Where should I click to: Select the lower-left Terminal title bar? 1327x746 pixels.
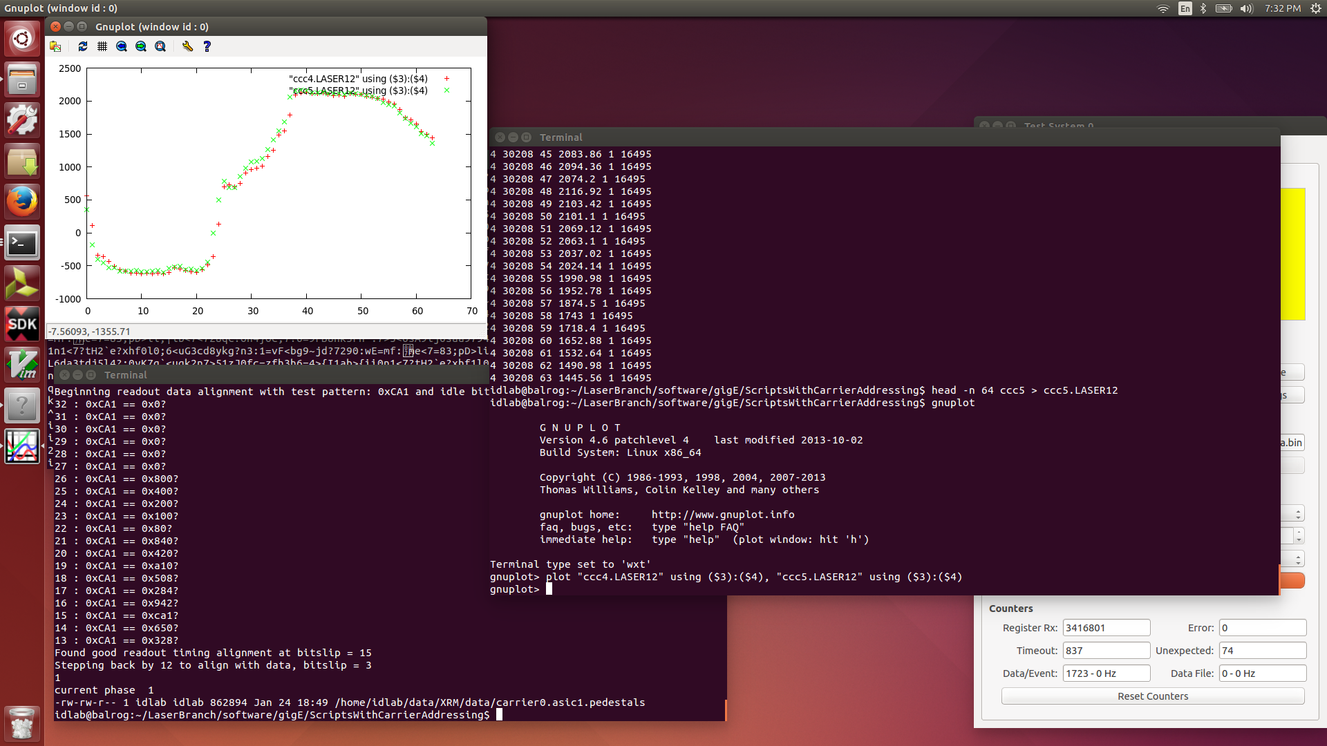pyautogui.click(x=271, y=375)
